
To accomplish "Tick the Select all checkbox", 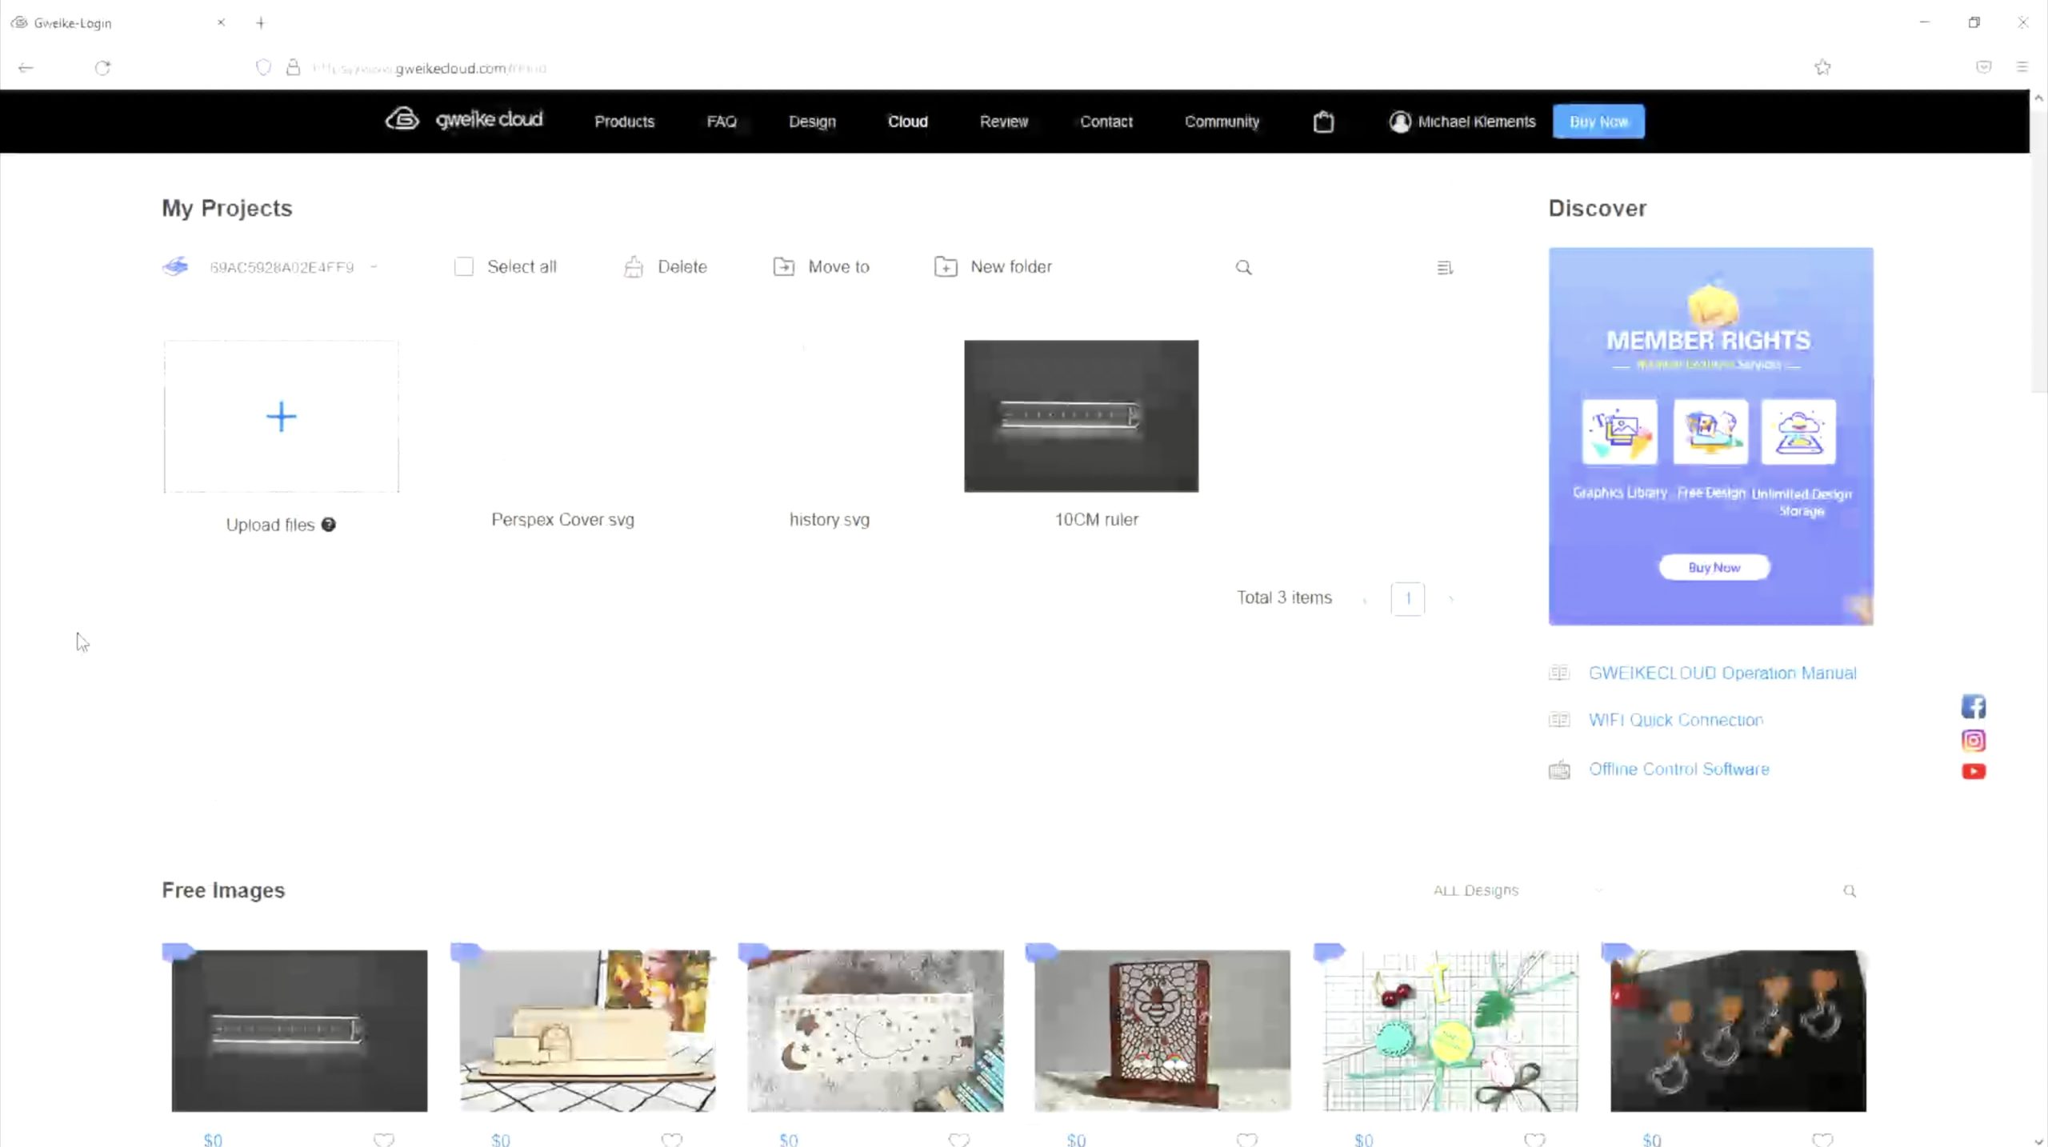I will click(x=464, y=266).
